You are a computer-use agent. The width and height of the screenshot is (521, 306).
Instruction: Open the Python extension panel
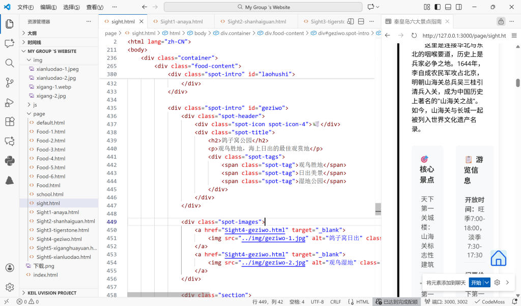pyautogui.click(x=9, y=161)
